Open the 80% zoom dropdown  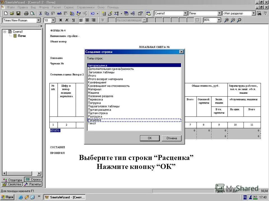(x=219, y=20)
